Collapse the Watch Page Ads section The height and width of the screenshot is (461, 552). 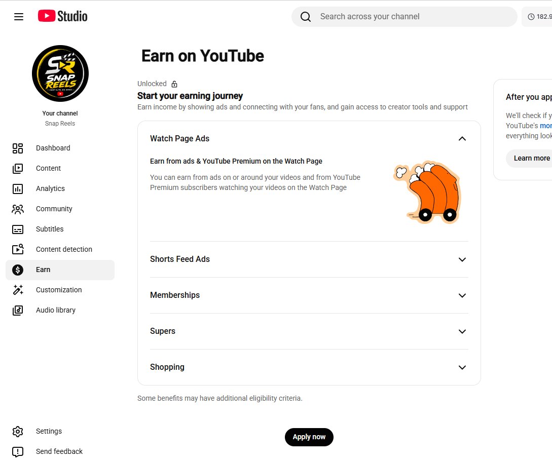(x=462, y=139)
